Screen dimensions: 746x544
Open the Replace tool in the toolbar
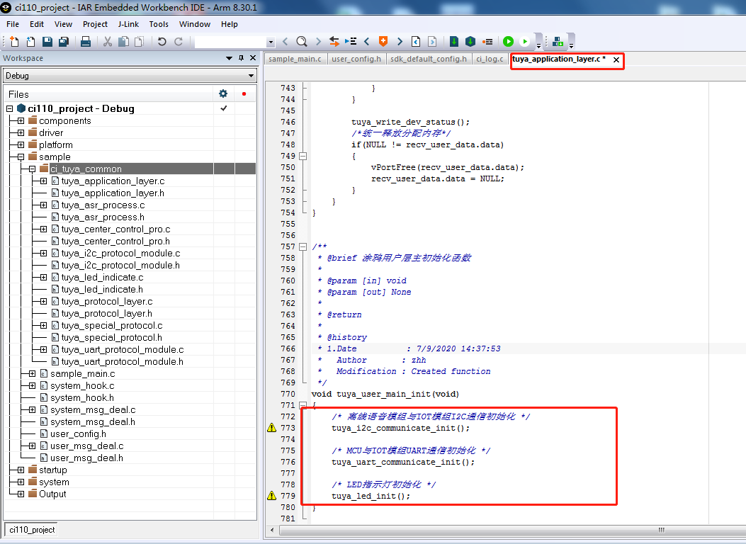pyautogui.click(x=334, y=42)
